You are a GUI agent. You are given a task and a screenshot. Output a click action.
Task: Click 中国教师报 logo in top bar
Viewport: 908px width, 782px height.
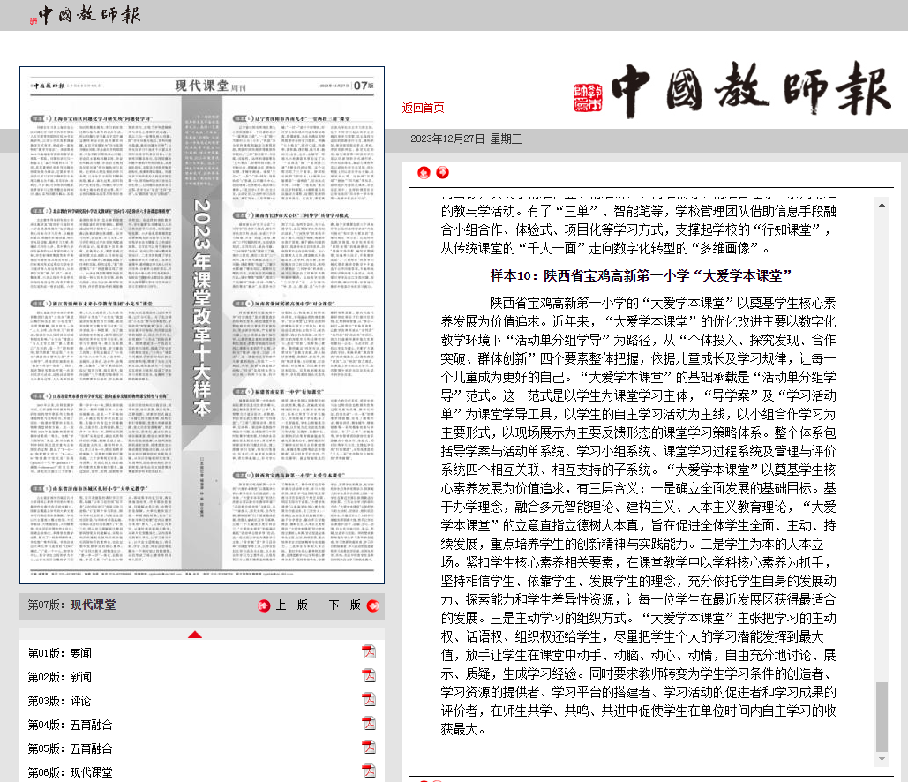pos(85,14)
